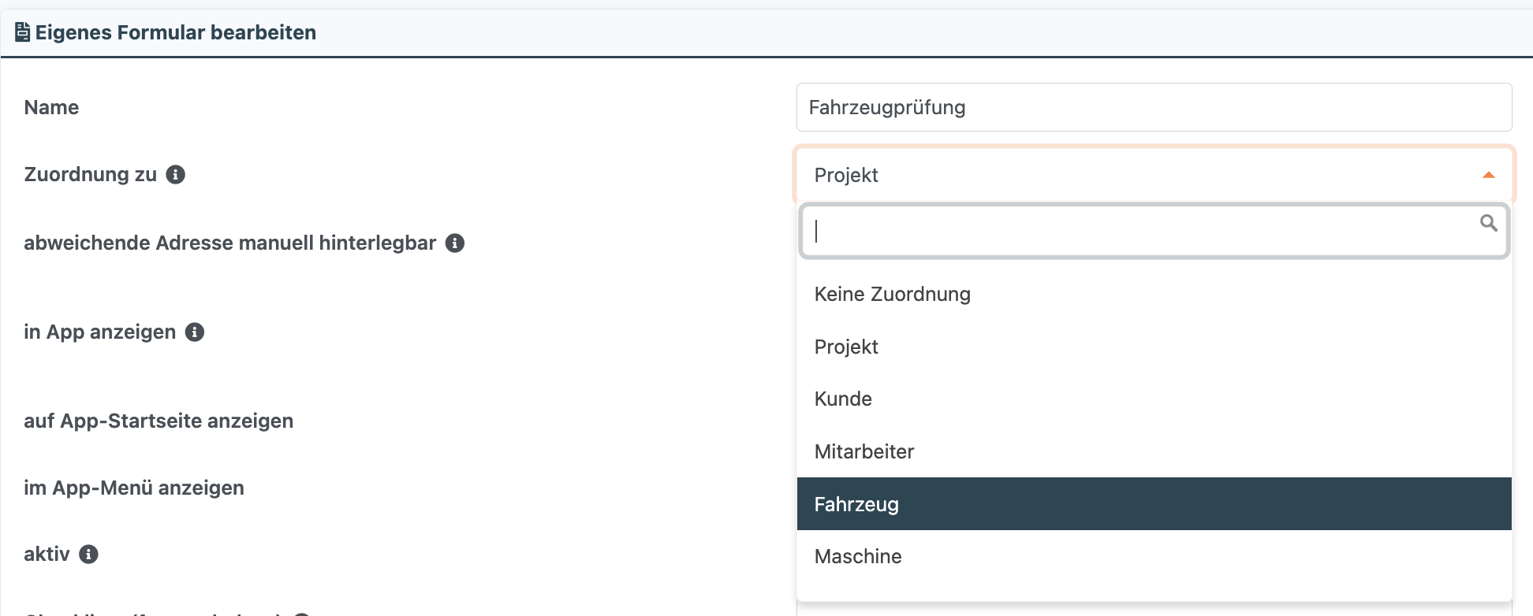Click the Eigenes Formular bearbeiten heading
This screenshot has height=616, width=1533.
[x=175, y=32]
